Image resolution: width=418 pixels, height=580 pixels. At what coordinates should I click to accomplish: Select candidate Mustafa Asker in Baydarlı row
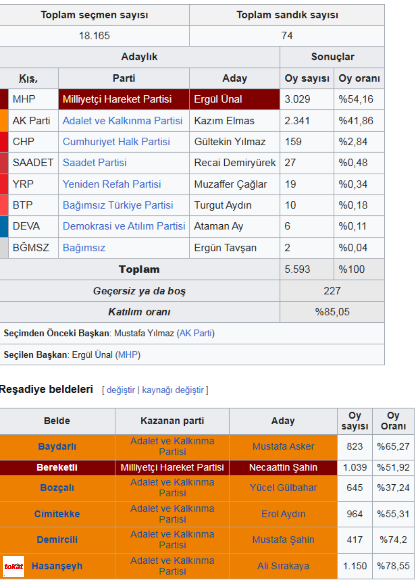pos(283,446)
